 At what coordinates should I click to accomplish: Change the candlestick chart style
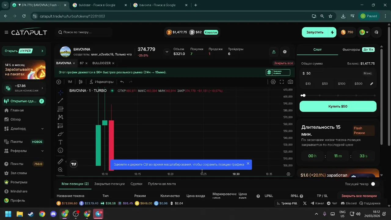(x=81, y=82)
